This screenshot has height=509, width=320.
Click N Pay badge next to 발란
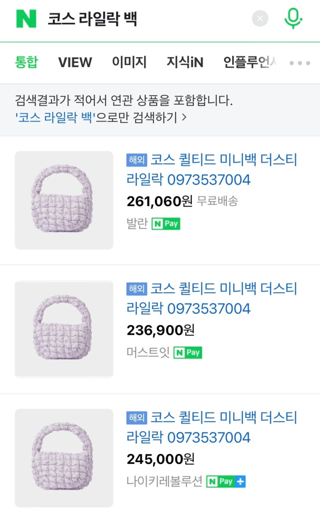pos(166,224)
